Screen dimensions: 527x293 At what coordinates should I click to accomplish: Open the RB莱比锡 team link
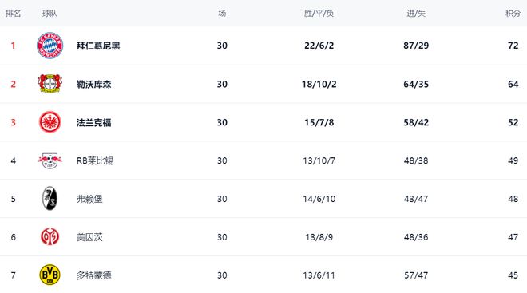95,160
